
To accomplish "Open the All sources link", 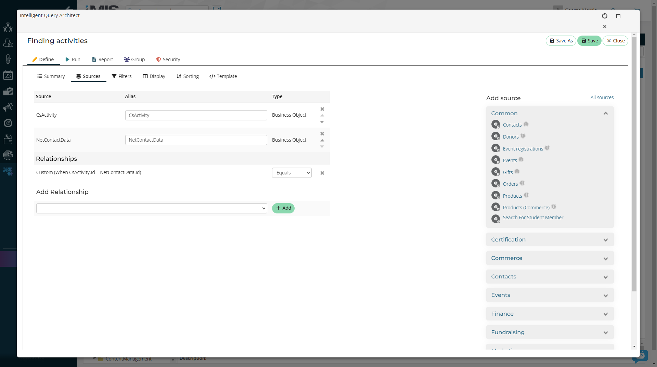I will (x=602, y=97).
